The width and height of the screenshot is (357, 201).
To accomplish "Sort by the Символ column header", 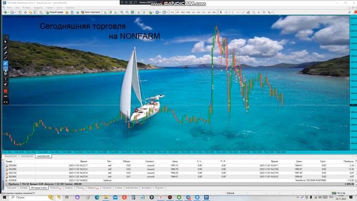I will (149, 161).
